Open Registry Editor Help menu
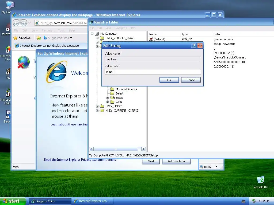 [x=132, y=28]
